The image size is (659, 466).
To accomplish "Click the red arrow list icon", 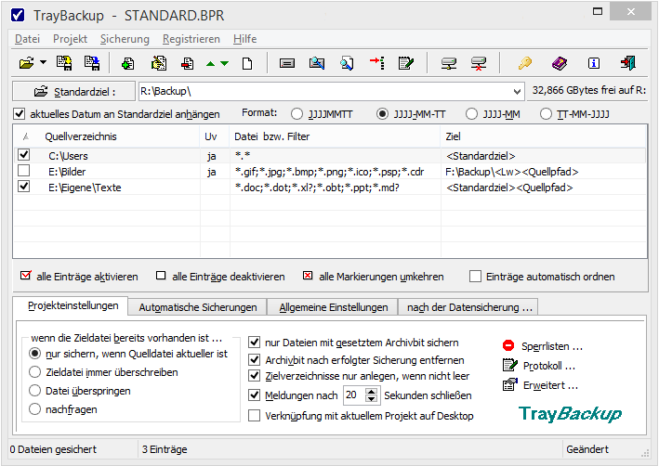I will [377, 63].
